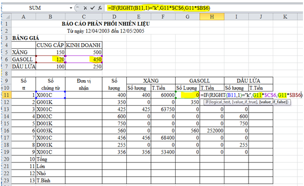Click cell G001K in row 12

[x=50, y=102]
